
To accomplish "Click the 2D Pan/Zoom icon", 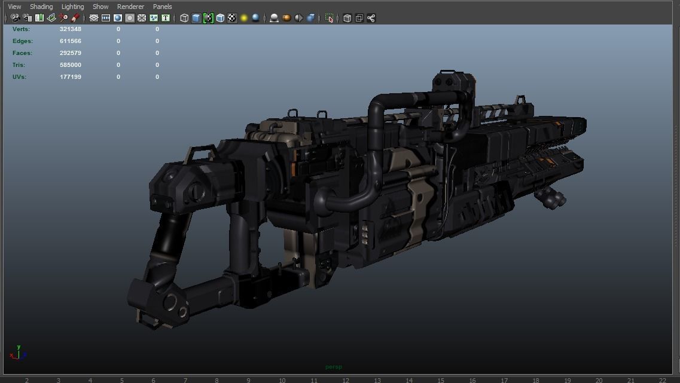I will point(63,18).
